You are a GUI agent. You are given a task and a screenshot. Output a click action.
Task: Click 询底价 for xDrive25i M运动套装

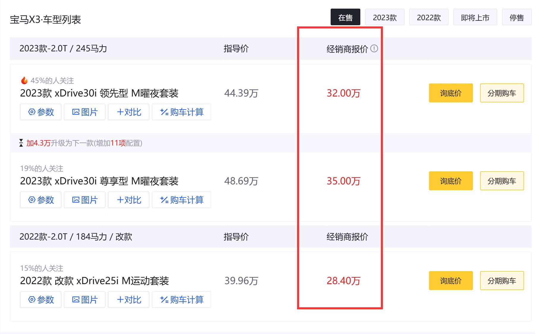pyautogui.click(x=451, y=281)
